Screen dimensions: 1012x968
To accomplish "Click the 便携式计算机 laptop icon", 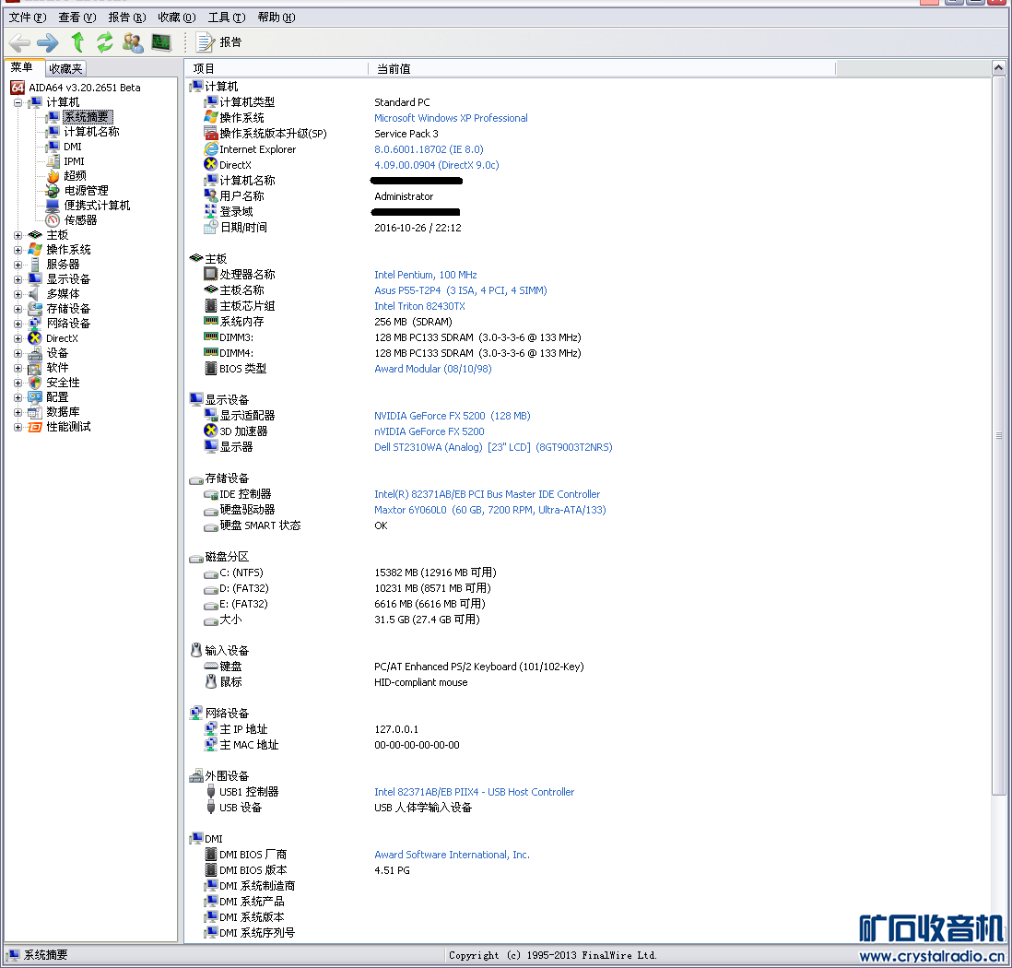I will (x=53, y=206).
